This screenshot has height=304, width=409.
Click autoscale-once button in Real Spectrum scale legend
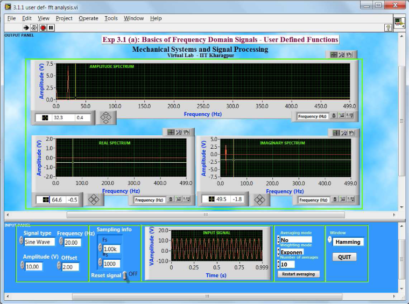(x=179, y=199)
